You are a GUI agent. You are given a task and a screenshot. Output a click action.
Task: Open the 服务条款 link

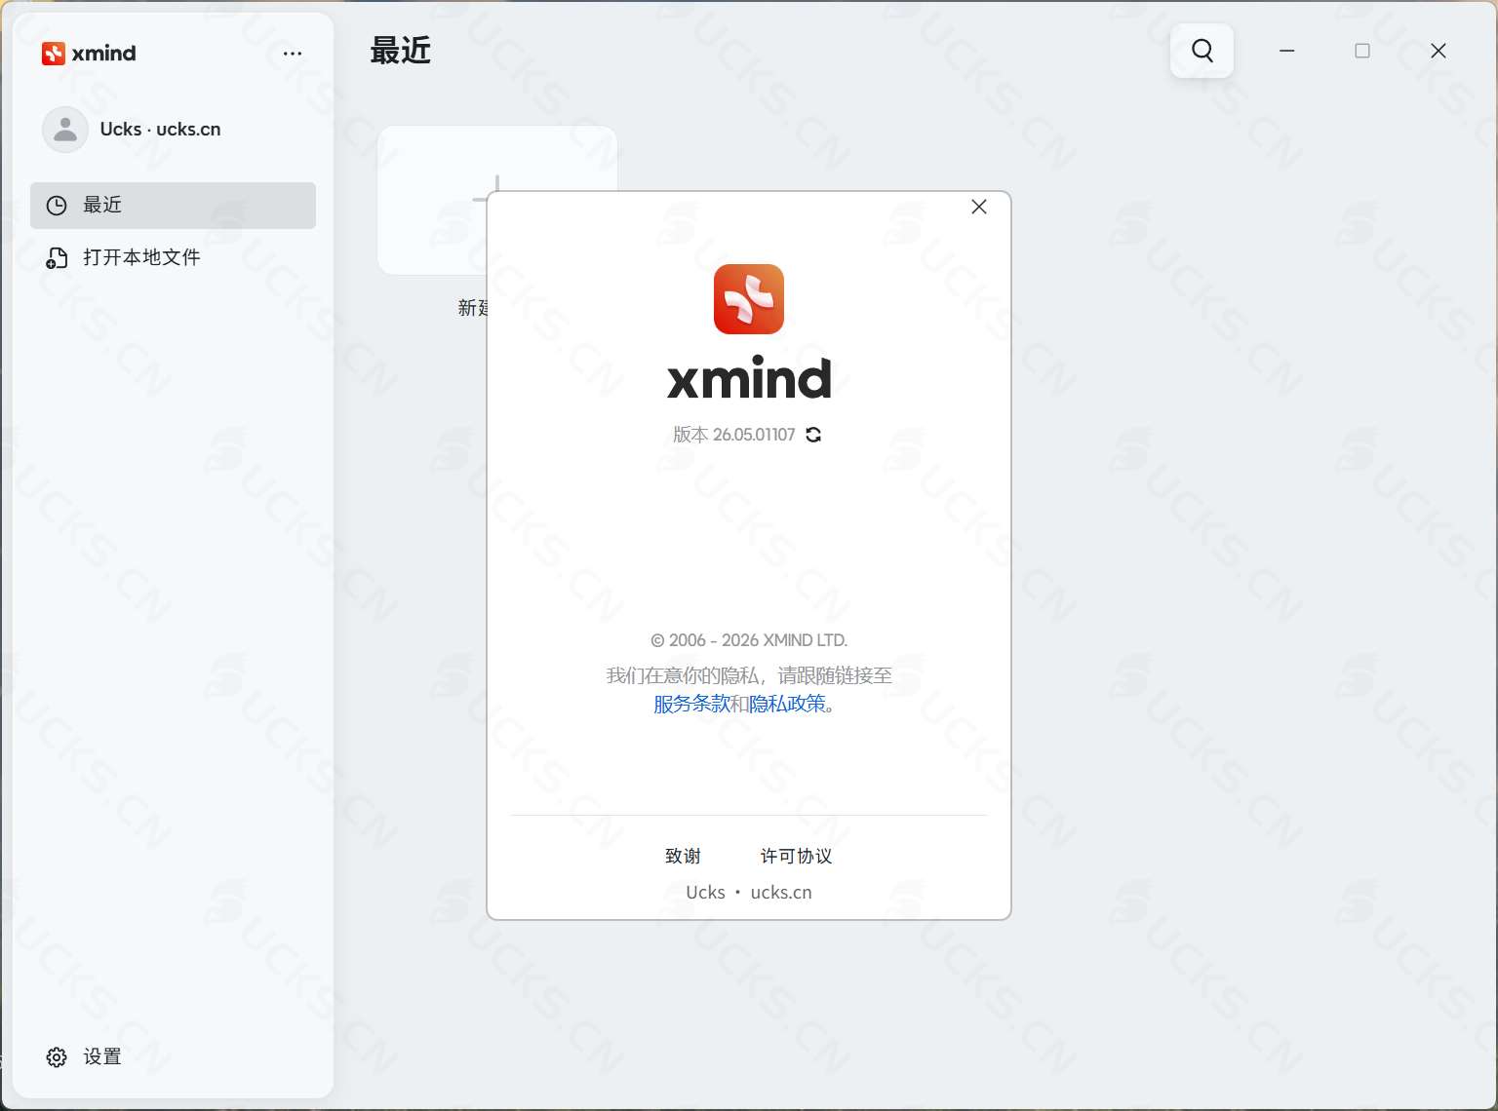[691, 704]
